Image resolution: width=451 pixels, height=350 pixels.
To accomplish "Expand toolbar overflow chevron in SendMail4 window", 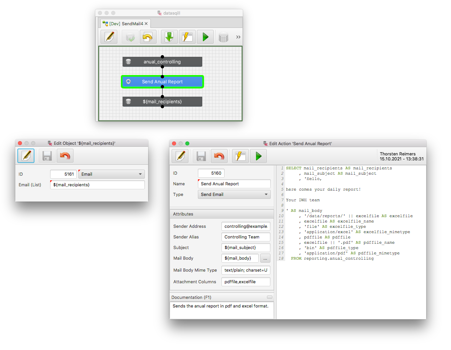I will point(238,37).
